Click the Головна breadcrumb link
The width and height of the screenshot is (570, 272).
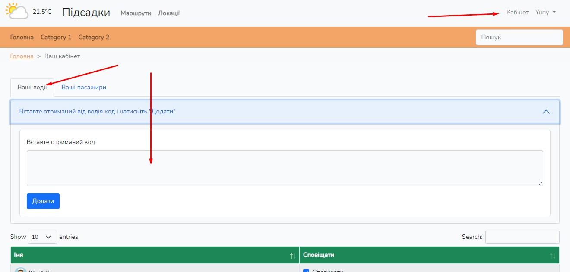click(x=22, y=56)
